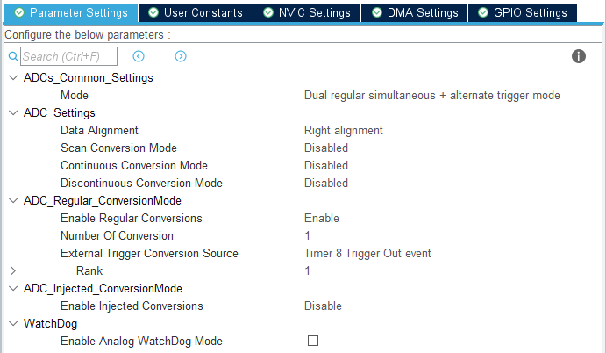Viewport: 606px width, 353px height.
Task: Click the information icon
Action: (579, 56)
